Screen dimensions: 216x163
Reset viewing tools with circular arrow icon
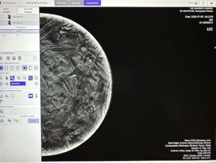[36, 78]
